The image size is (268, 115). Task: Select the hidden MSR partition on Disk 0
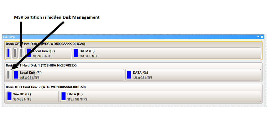pos(21,53)
